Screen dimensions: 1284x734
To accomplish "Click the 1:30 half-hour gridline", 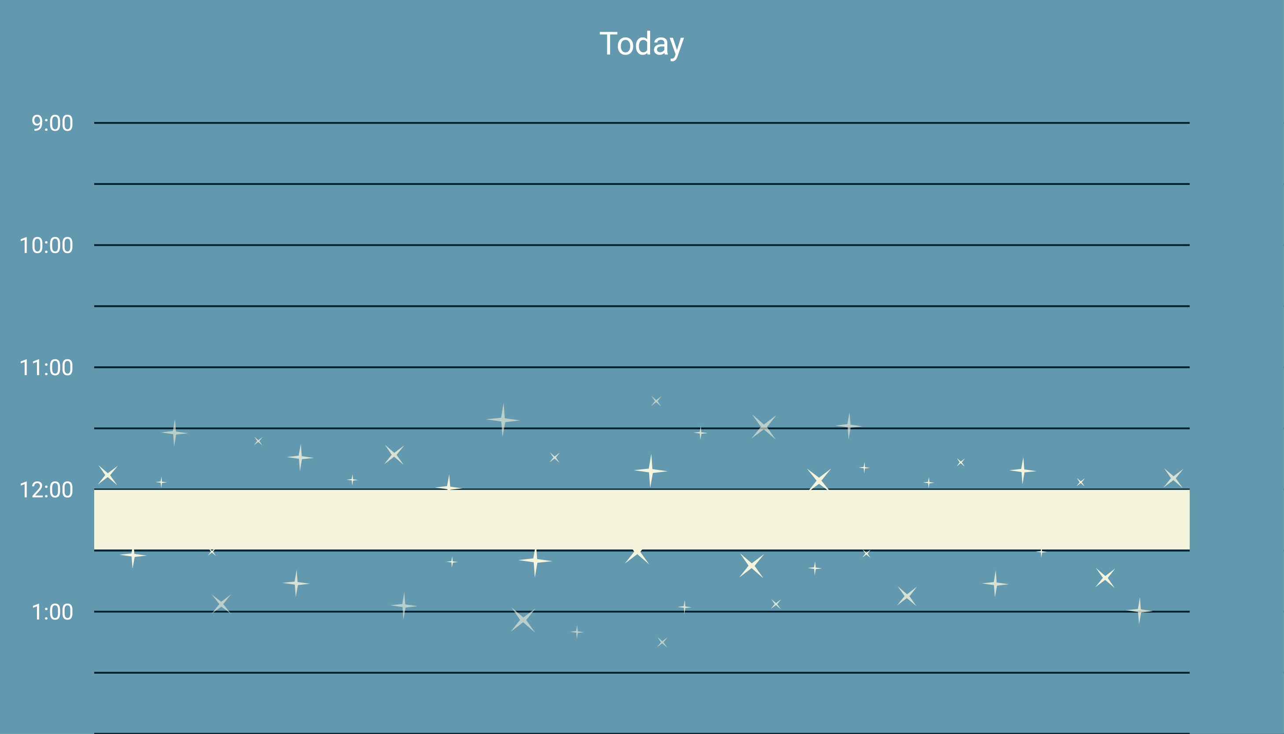I will (x=641, y=672).
